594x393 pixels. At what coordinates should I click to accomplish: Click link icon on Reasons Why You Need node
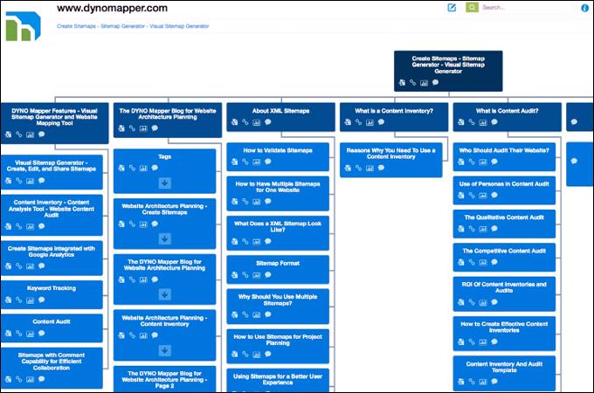[359, 168]
